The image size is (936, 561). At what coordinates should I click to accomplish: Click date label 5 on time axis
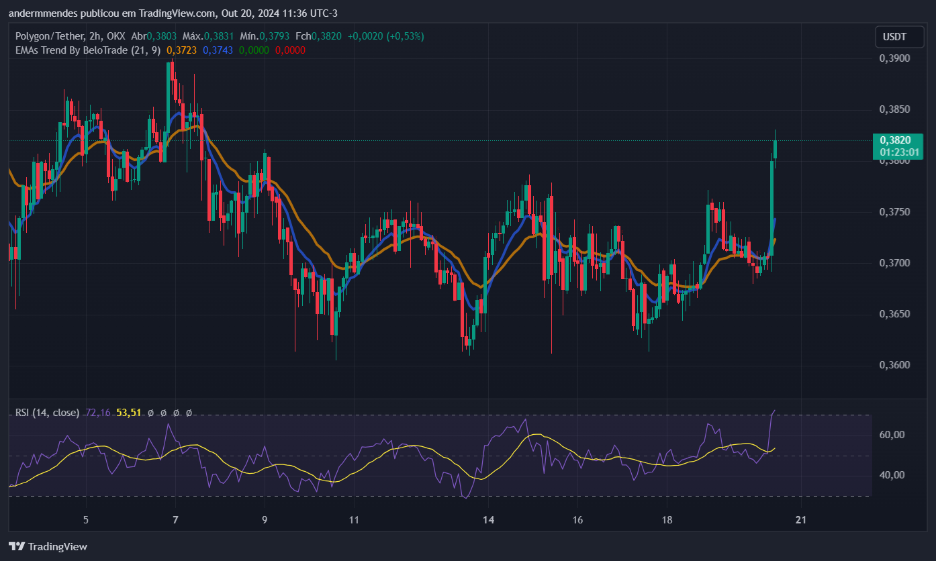pos(85,519)
